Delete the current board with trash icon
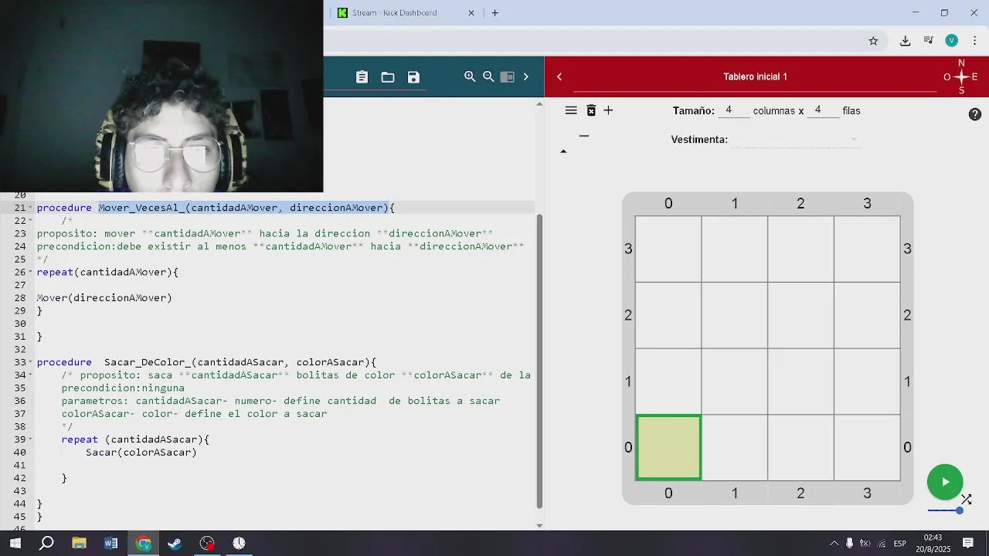The width and height of the screenshot is (989, 556). coord(591,110)
